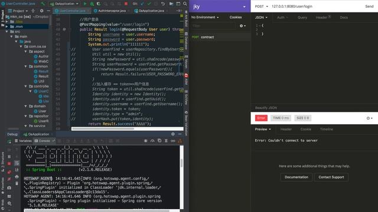Click Run with Coverage icon in toolbar

pos(99,4)
